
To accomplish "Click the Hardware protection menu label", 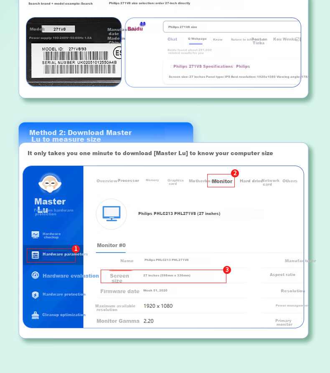I will coord(64,294).
